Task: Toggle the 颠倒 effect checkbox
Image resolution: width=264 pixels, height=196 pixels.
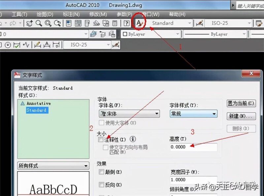Action: point(102,173)
